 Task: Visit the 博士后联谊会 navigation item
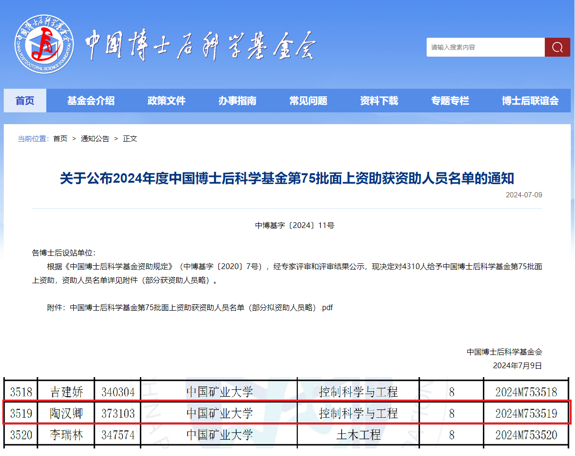[x=530, y=101]
